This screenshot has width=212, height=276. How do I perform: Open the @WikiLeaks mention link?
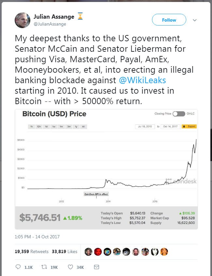[x=143, y=80]
